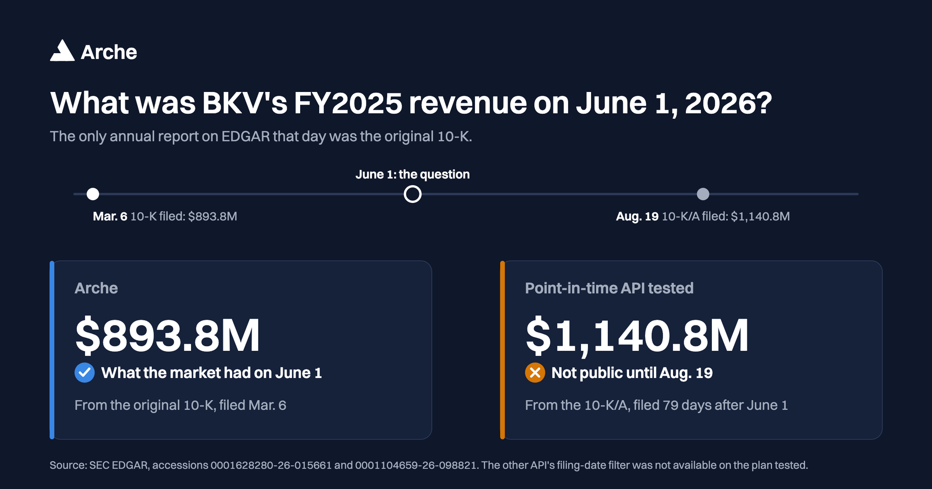The height and width of the screenshot is (489, 932).
Task: Click 'filed 79 days after June 1' line
Action: click(x=656, y=405)
